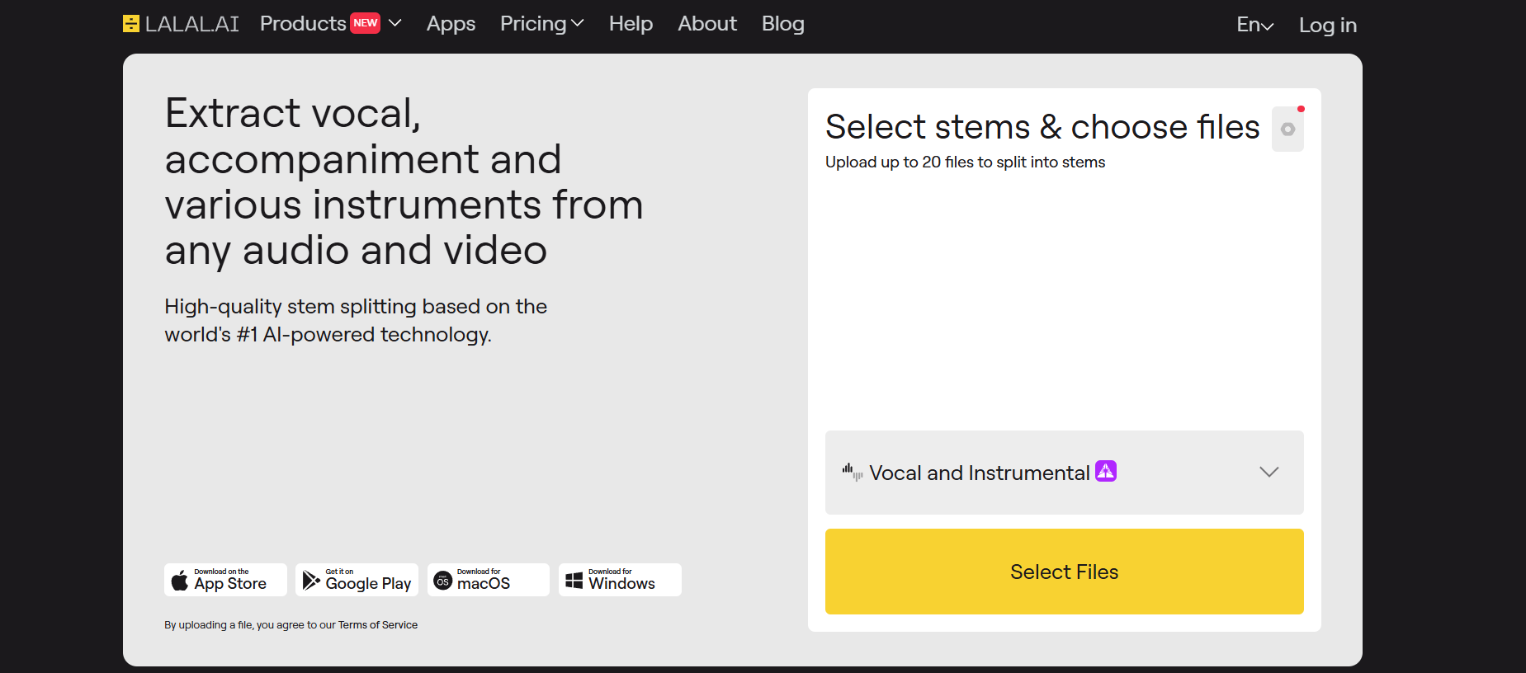This screenshot has width=1526, height=673.
Task: Click the red NEW badge next to Products
Action: pos(366,23)
